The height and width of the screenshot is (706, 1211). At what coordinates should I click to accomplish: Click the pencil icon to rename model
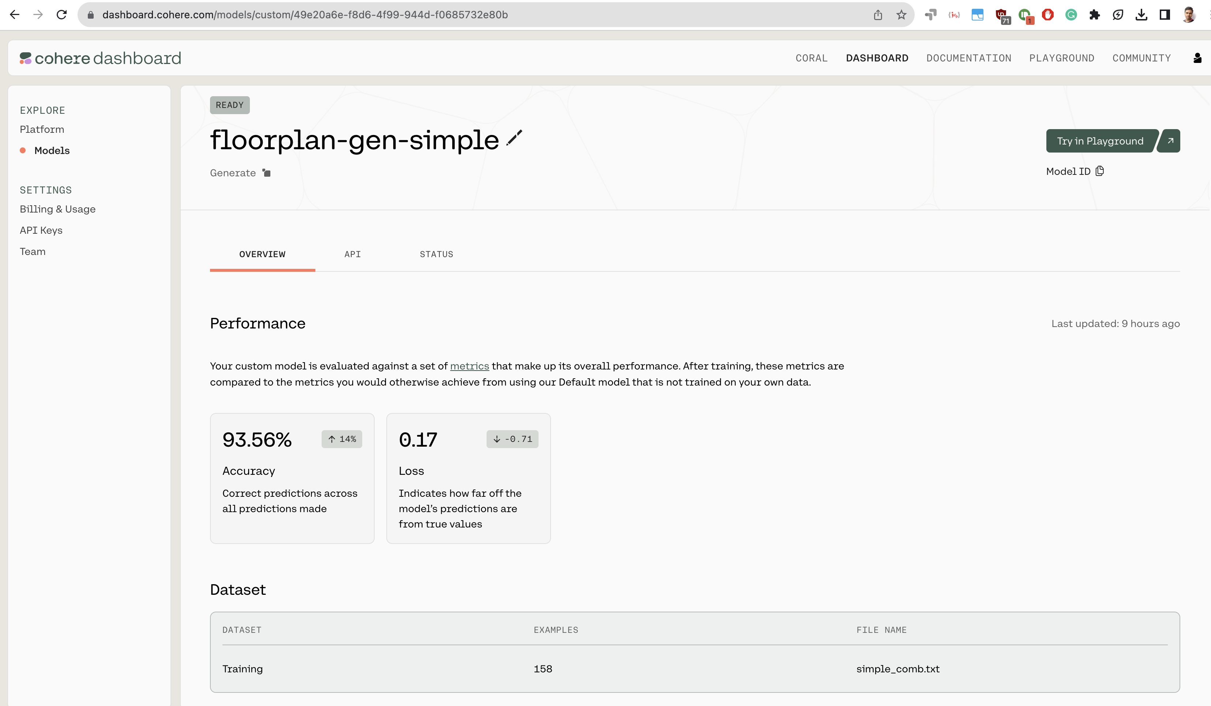[x=514, y=138]
